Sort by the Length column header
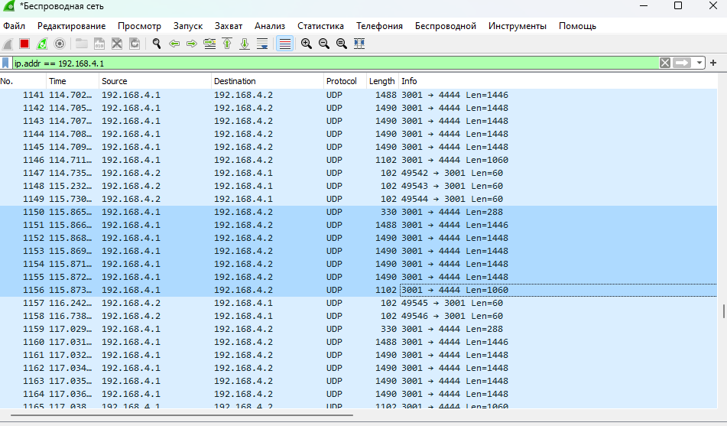The height and width of the screenshot is (426, 727). [382, 81]
